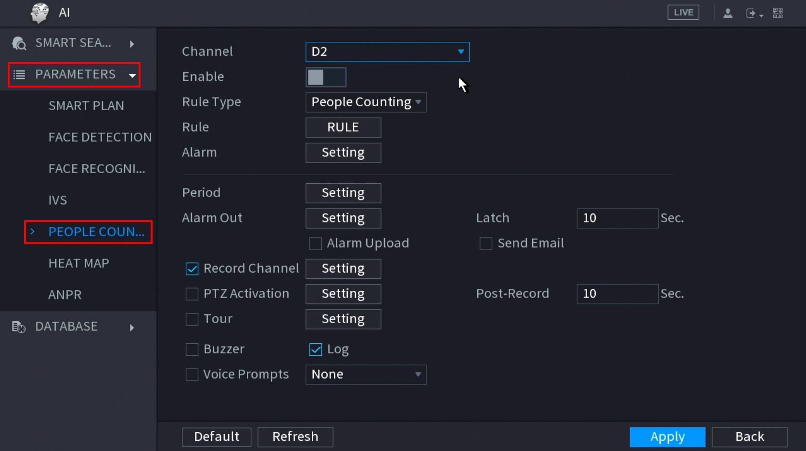Uncheck the Record Channel checkbox

point(192,269)
